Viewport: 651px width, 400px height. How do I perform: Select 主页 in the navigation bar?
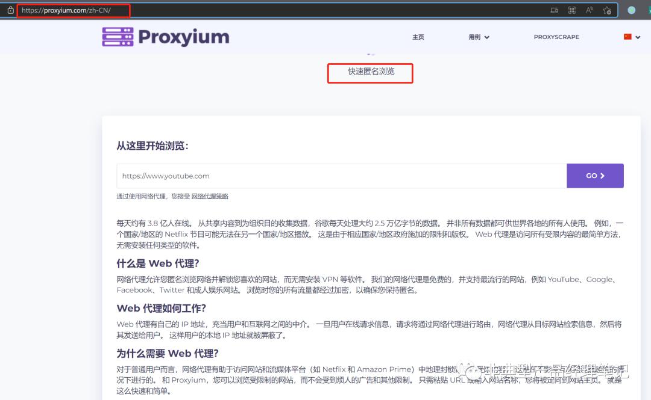point(418,37)
